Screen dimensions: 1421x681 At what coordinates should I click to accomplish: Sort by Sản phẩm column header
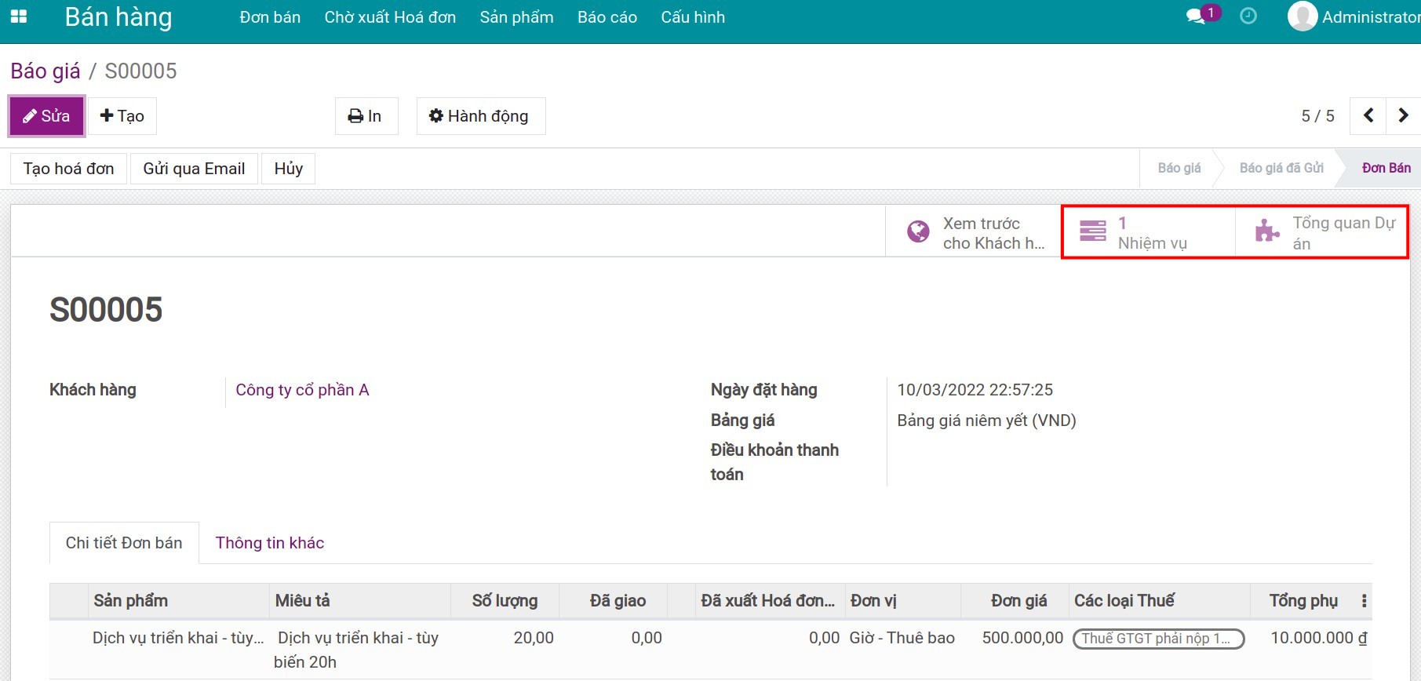tap(178, 601)
